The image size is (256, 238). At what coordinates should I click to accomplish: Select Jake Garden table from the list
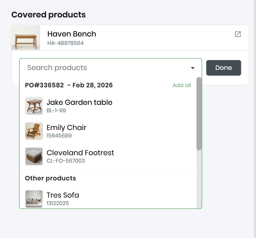[x=79, y=103]
